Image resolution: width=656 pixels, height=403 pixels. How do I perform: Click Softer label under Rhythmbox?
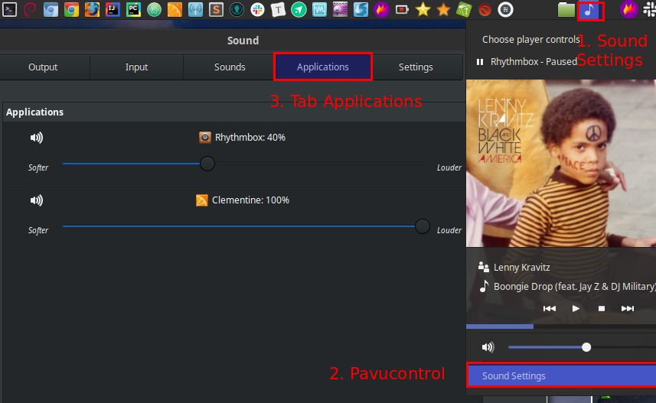coord(38,167)
